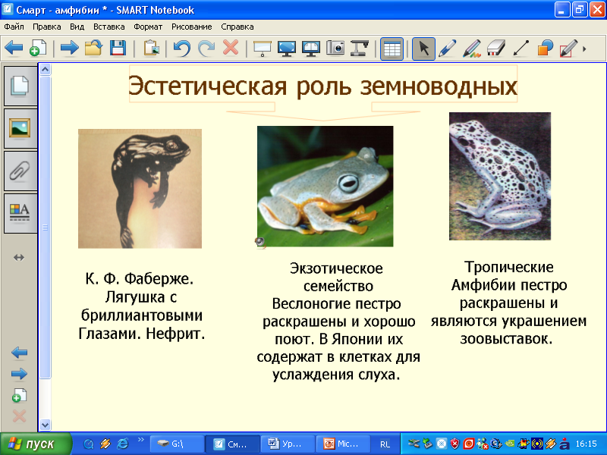Open the Windows пуск start button
Image resolution: width=607 pixels, height=455 pixels.
pyautogui.click(x=36, y=444)
